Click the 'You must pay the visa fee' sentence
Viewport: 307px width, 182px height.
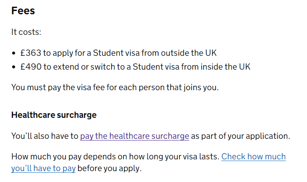point(115,87)
